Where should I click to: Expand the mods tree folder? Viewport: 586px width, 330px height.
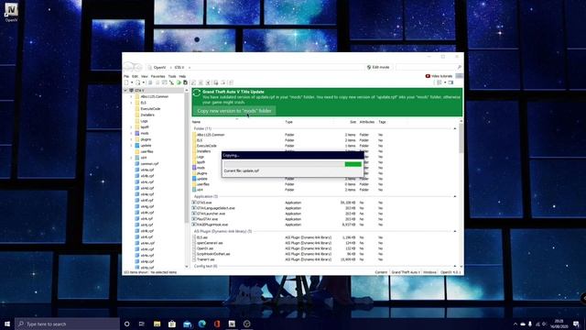tap(131, 133)
